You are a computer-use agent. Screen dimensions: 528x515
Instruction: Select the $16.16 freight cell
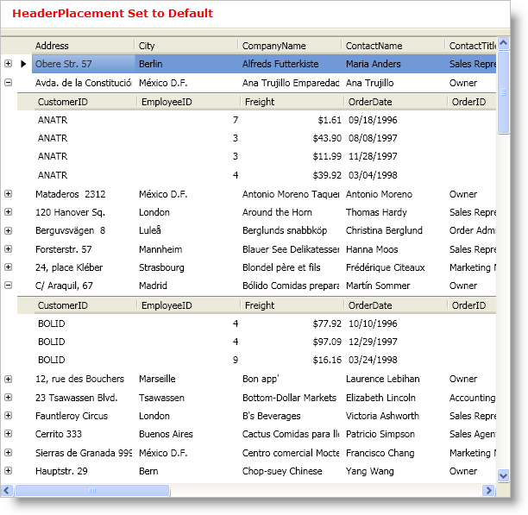tap(292, 360)
